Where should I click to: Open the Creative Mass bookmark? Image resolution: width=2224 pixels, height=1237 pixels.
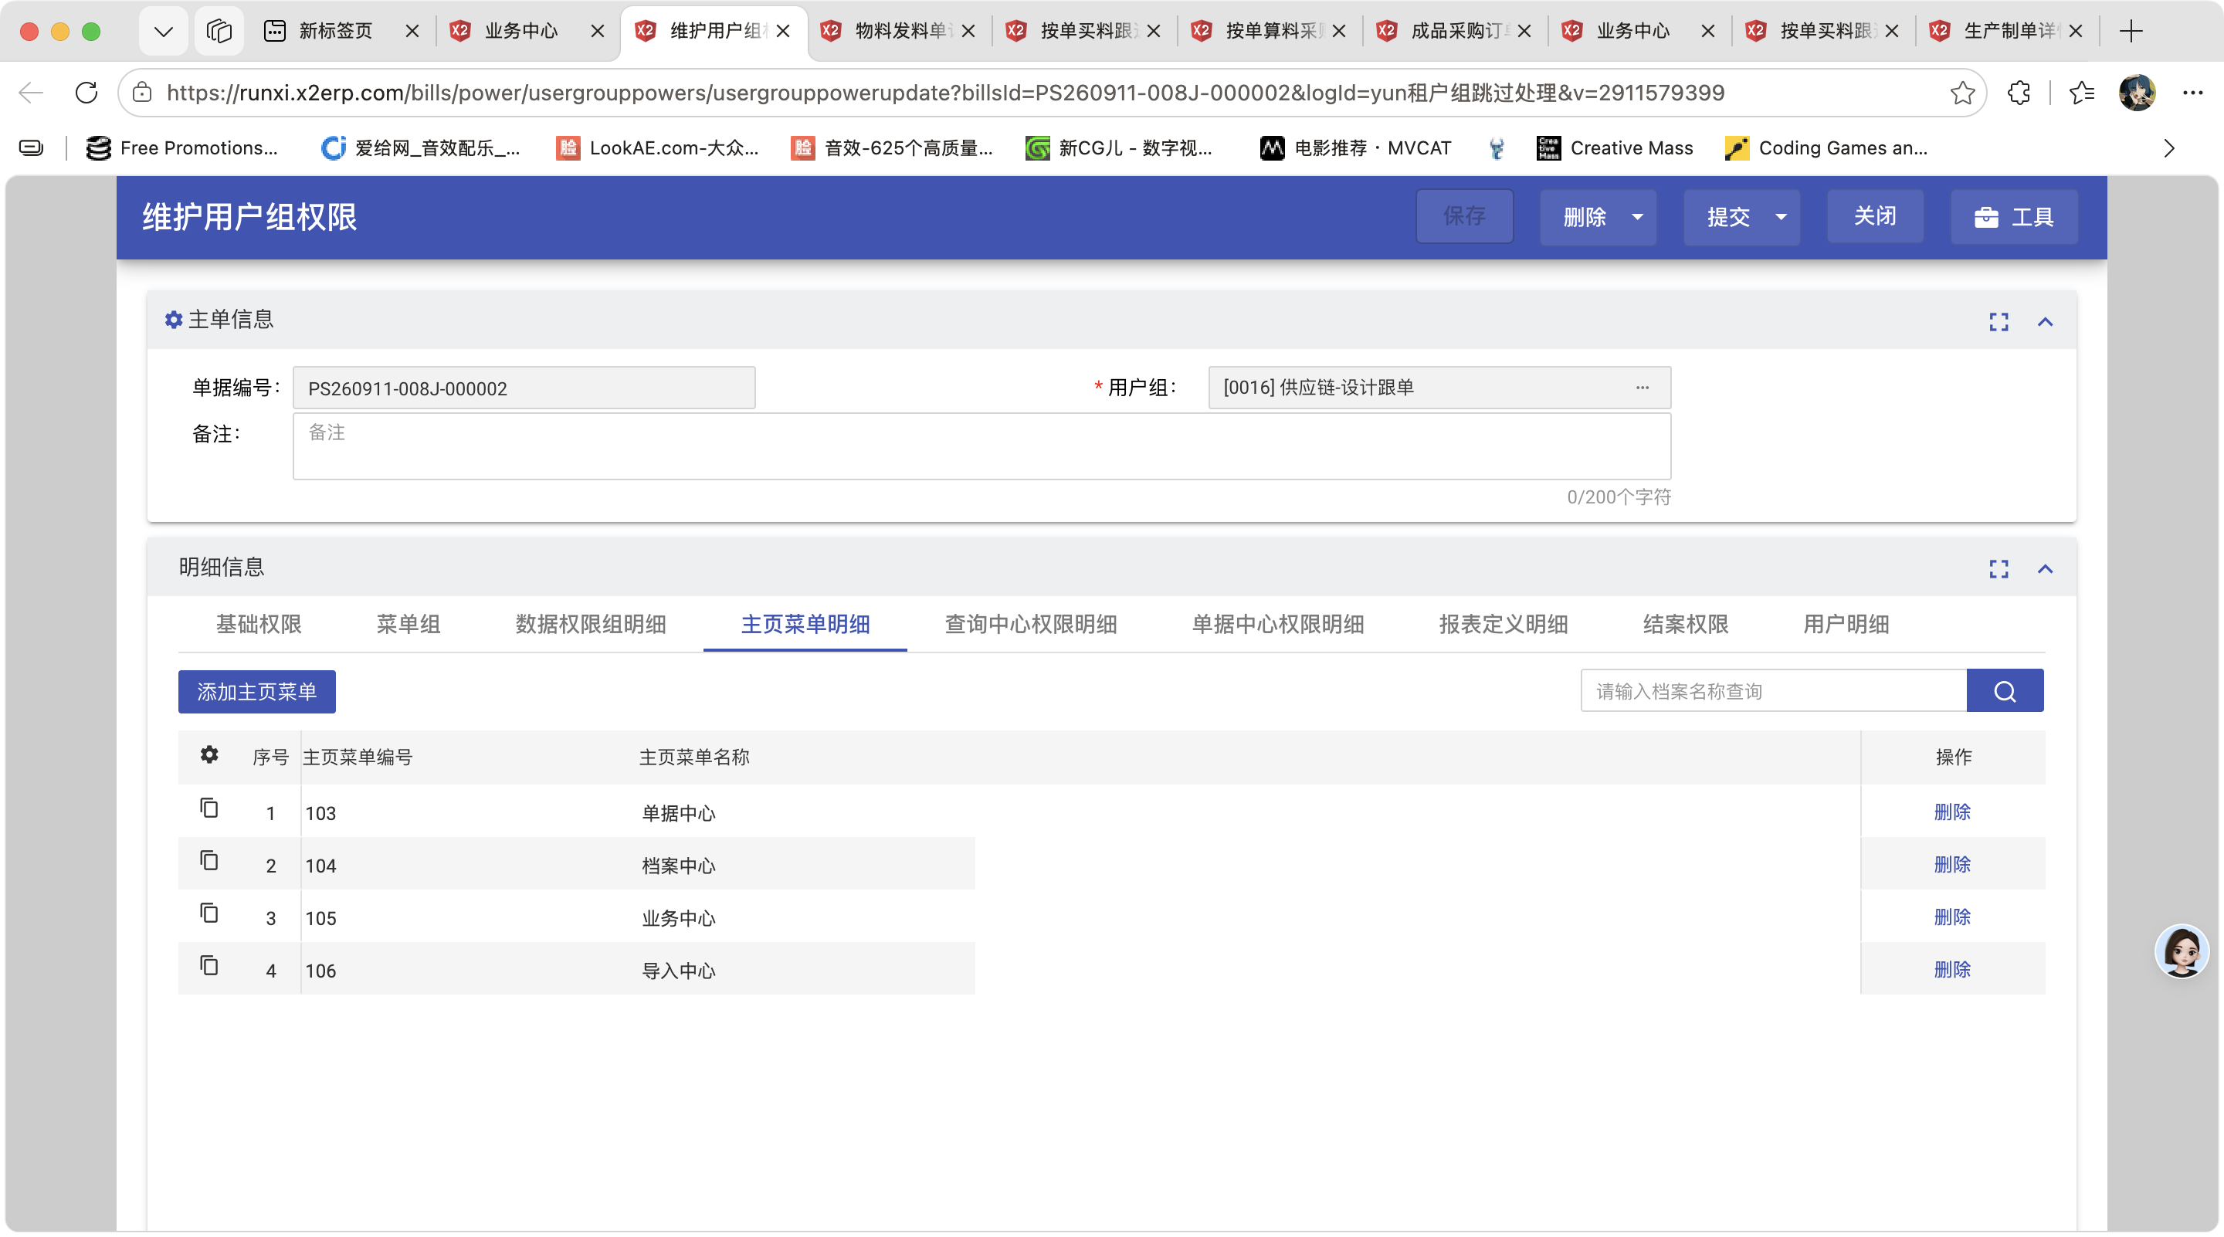coord(1615,148)
